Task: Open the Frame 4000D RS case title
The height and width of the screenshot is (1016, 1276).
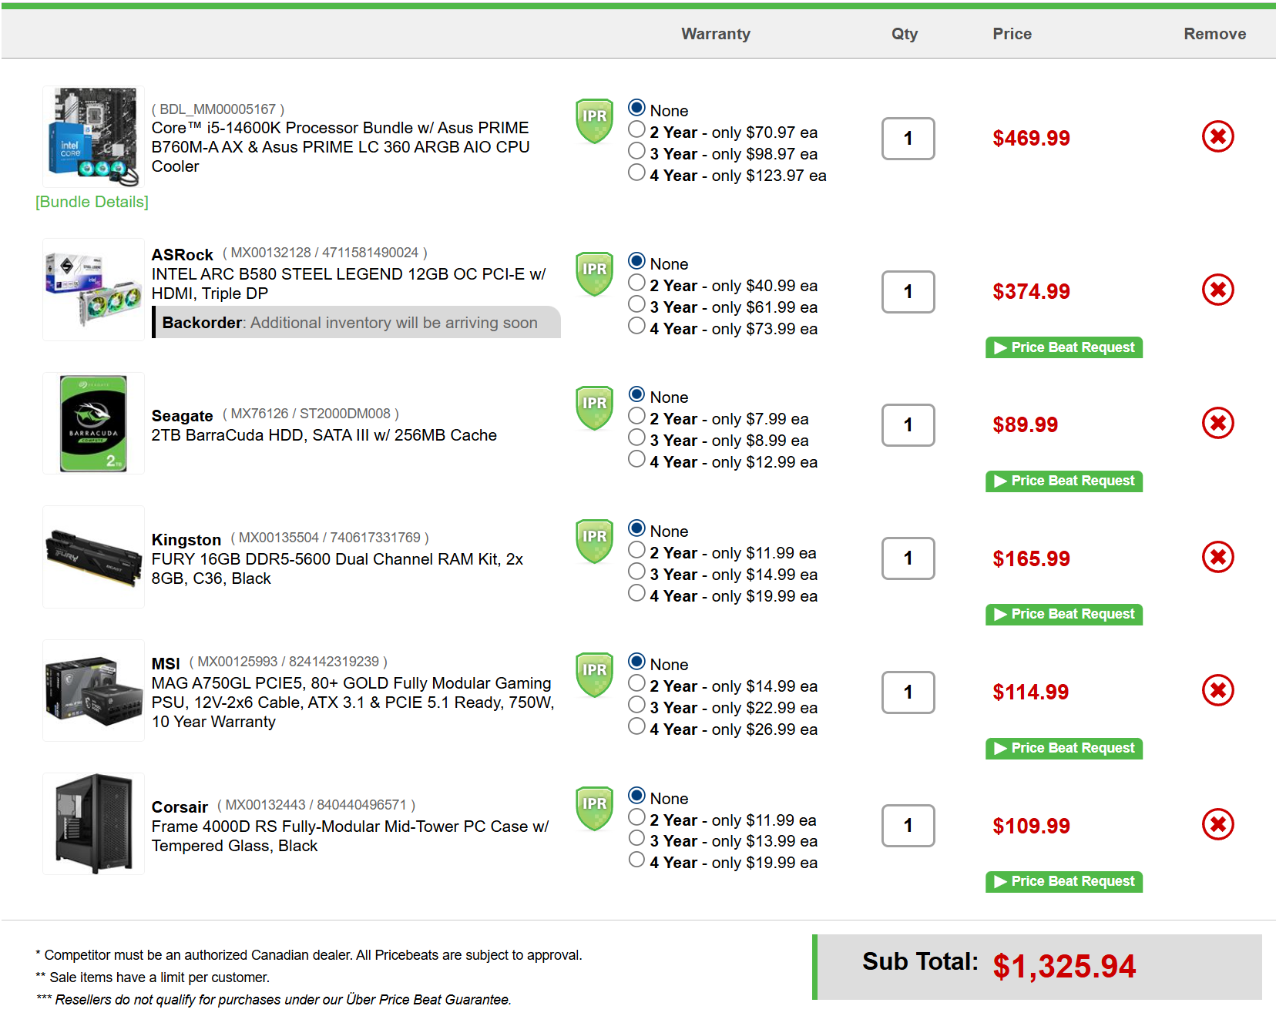Action: [x=350, y=836]
